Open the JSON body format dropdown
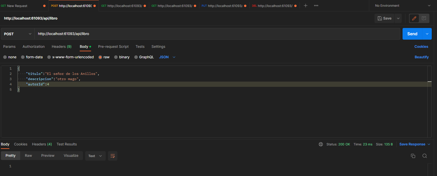437x176 pixels. [167, 57]
